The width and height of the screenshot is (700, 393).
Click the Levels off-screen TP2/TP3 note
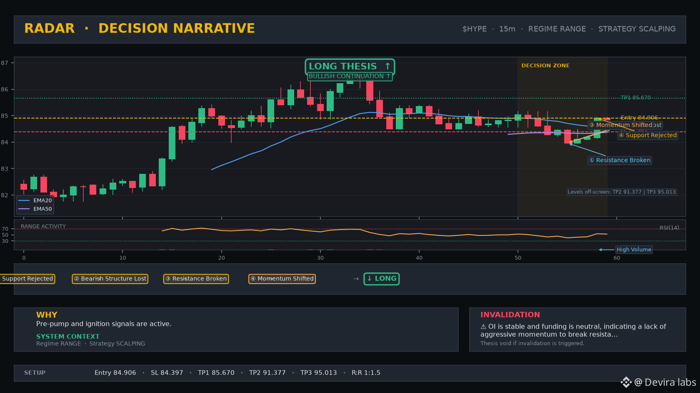tap(622, 192)
